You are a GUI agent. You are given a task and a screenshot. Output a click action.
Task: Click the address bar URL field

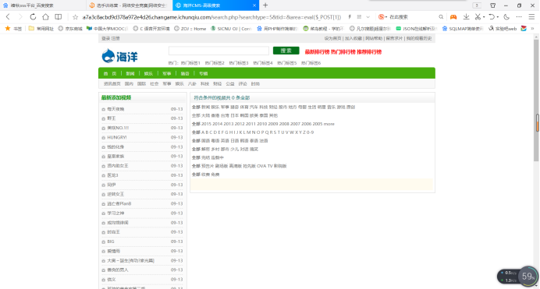[211, 17]
